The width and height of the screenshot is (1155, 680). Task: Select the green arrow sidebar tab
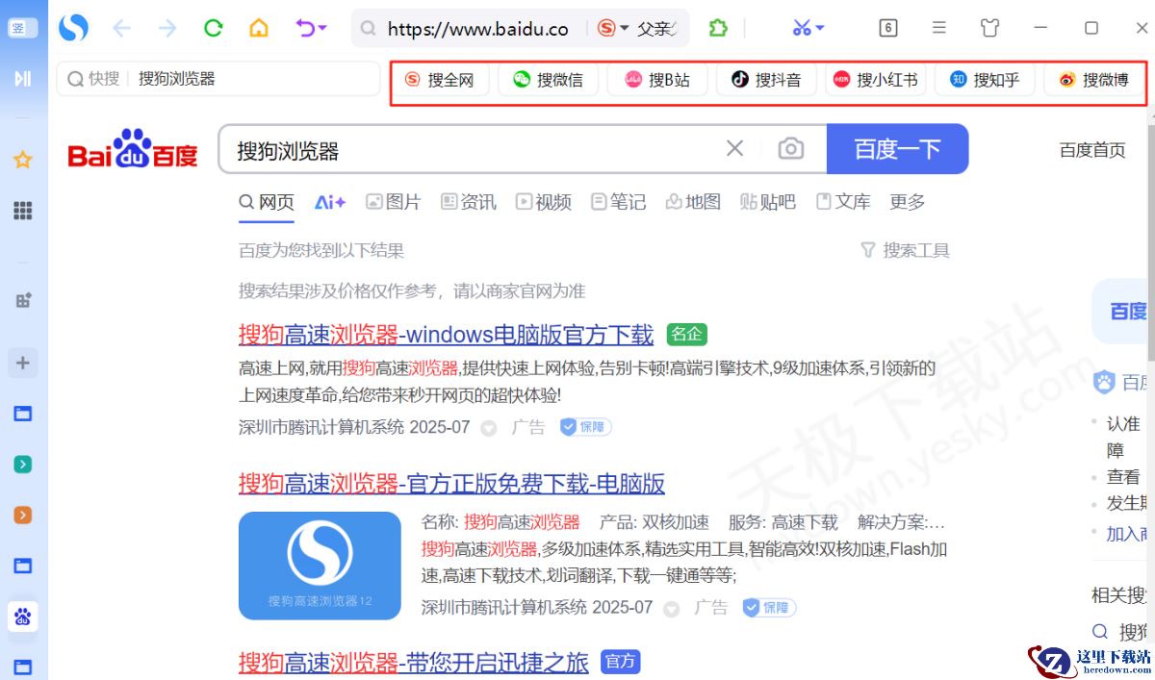click(23, 465)
